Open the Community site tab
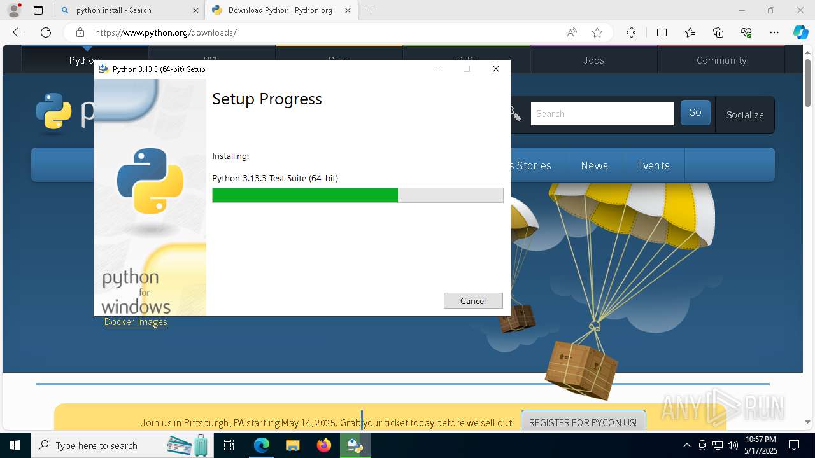The width and height of the screenshot is (815, 458). tap(721, 60)
